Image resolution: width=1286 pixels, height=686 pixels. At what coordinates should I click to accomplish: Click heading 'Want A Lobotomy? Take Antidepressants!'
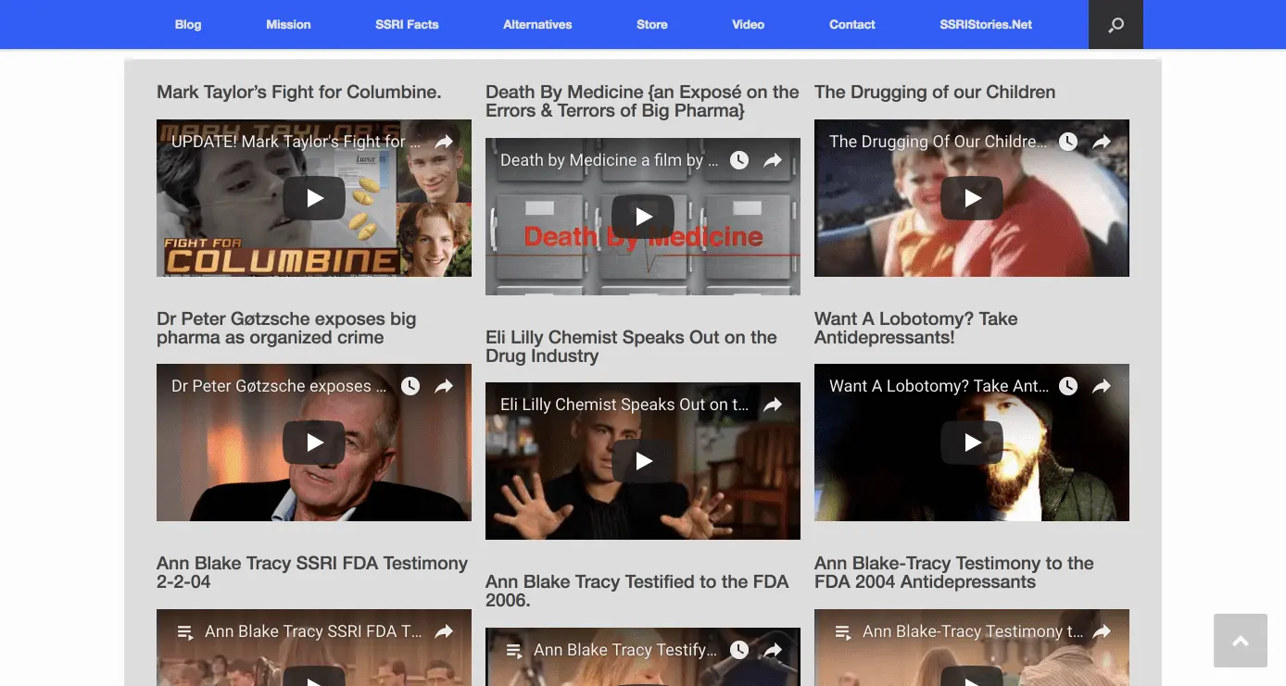[x=915, y=328]
